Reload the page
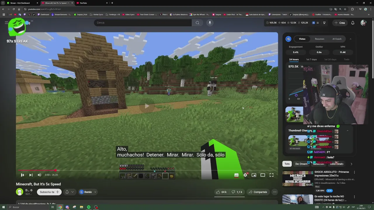Image resolution: width=374 pixels, height=210 pixels. tap(14, 9)
